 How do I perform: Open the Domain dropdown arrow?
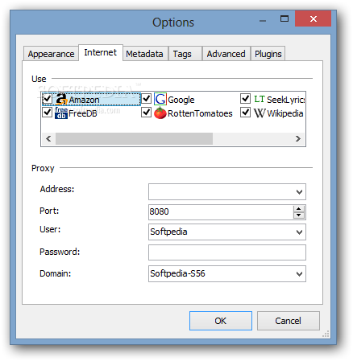[x=299, y=274]
